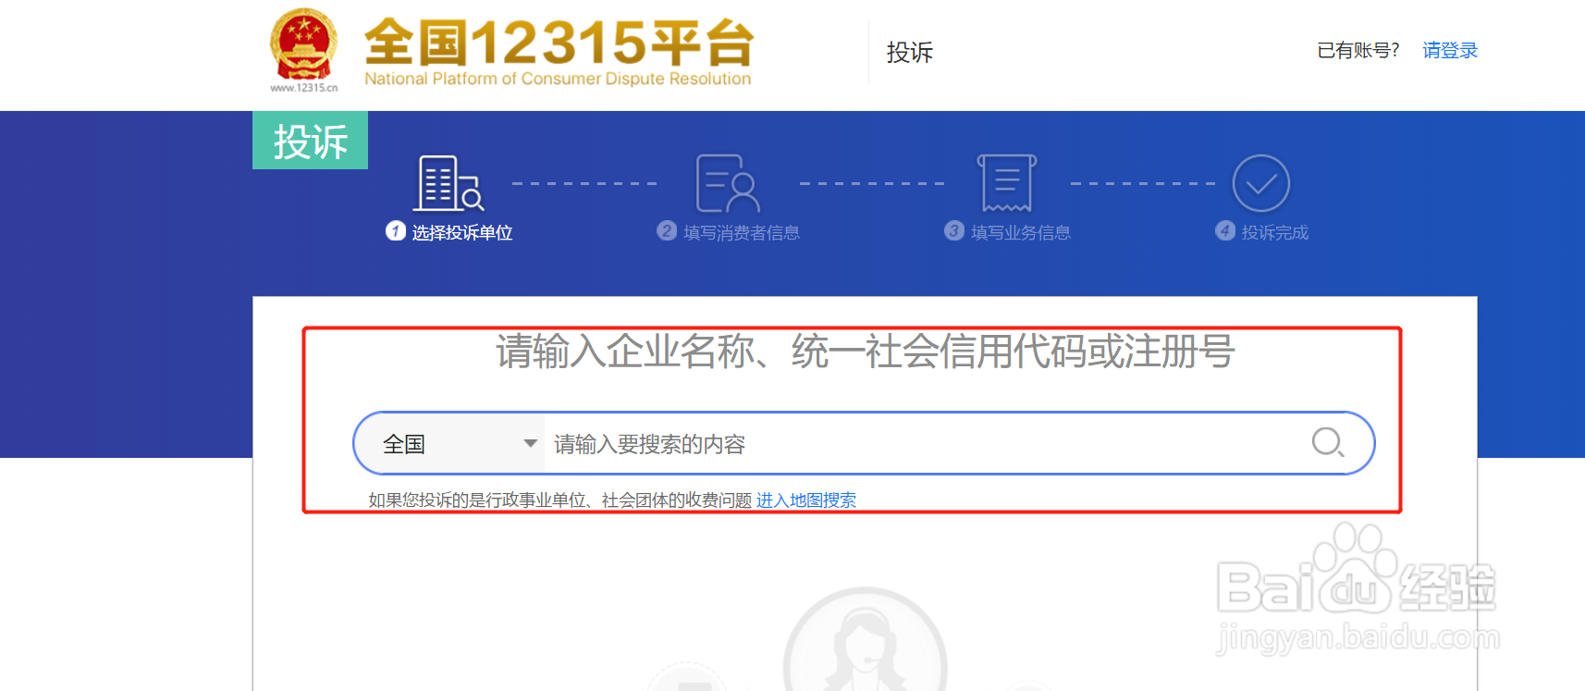The image size is (1585, 691).
Task: Click the customer service agent illustration
Action: coord(866,640)
